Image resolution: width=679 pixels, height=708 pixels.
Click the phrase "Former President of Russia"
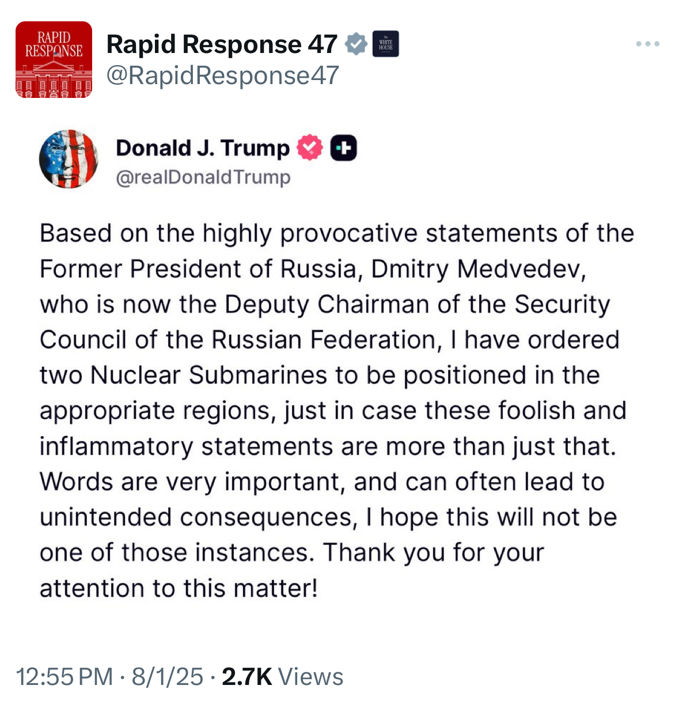(198, 270)
